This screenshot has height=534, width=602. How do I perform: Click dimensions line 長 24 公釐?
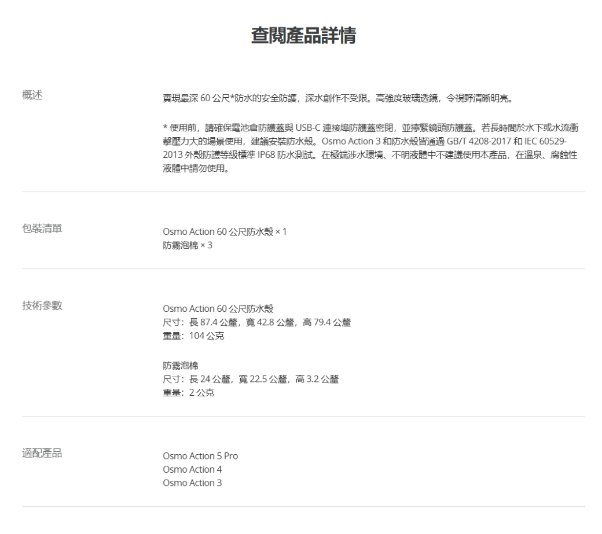(251, 379)
